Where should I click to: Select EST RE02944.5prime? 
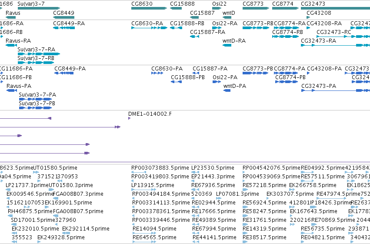tap(195, 207)
